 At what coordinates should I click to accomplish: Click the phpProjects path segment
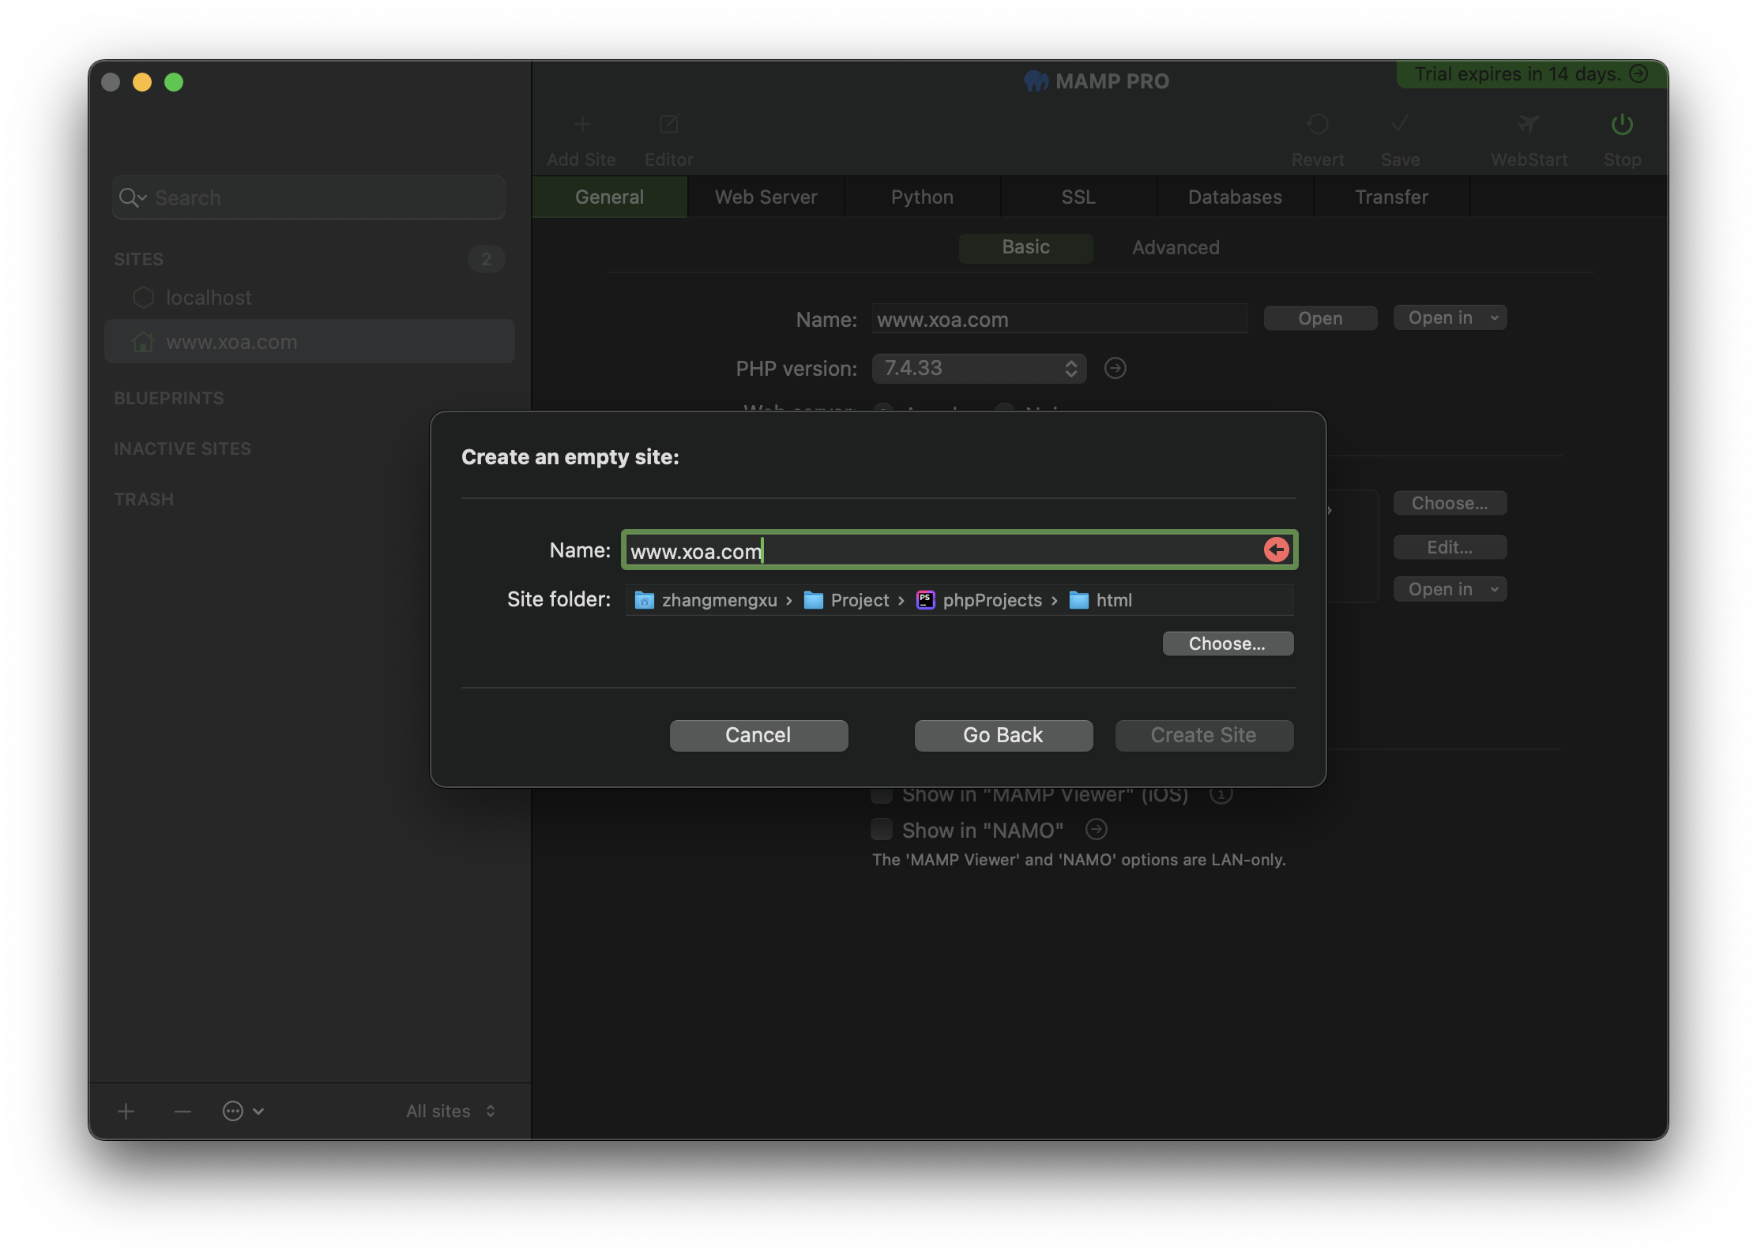(979, 600)
